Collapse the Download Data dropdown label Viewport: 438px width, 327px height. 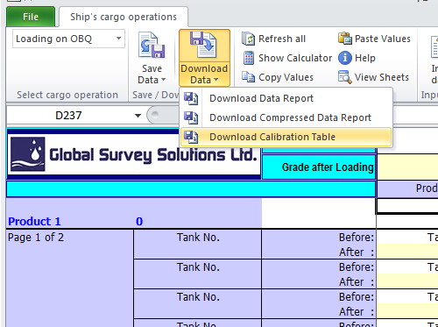tap(204, 74)
